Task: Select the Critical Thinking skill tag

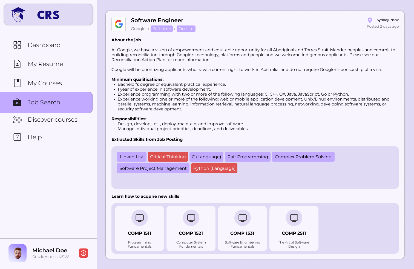Action: click(168, 157)
